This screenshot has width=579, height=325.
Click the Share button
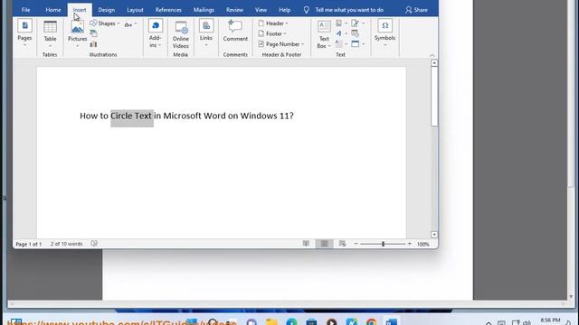pyautogui.click(x=416, y=10)
